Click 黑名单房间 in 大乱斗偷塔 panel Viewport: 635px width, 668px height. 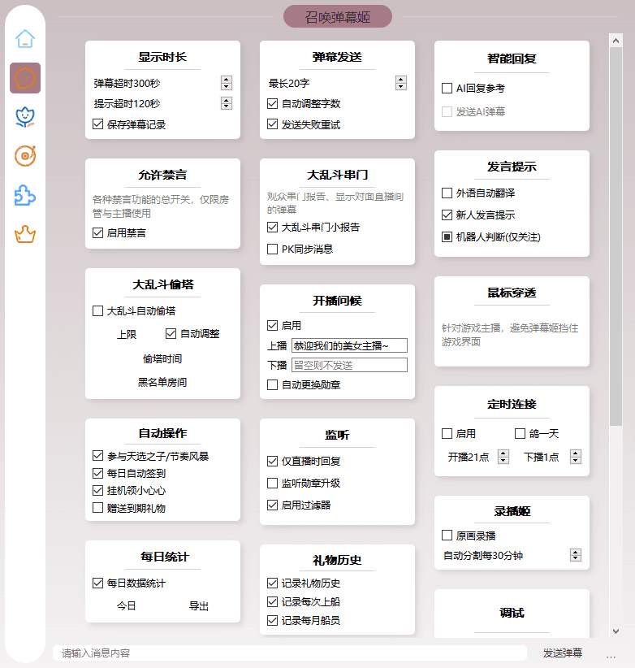pyautogui.click(x=162, y=382)
